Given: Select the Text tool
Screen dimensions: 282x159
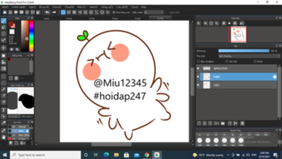Looking at the screenshot, I should pos(3,110).
